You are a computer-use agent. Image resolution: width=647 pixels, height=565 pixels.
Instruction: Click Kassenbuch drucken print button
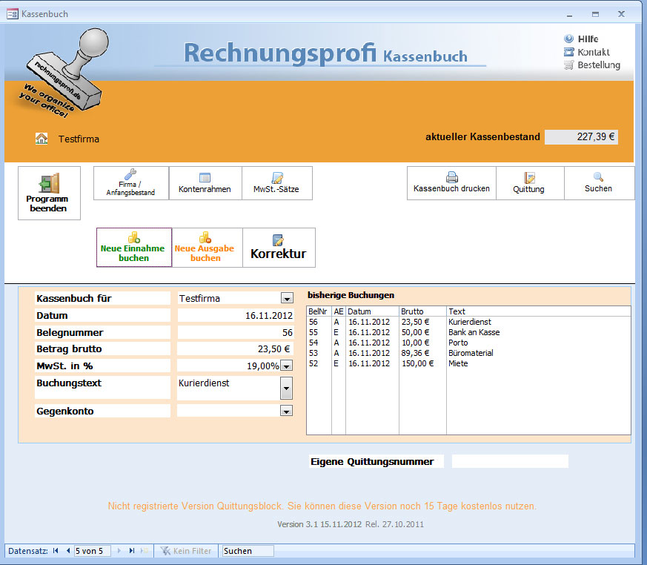pyautogui.click(x=451, y=183)
